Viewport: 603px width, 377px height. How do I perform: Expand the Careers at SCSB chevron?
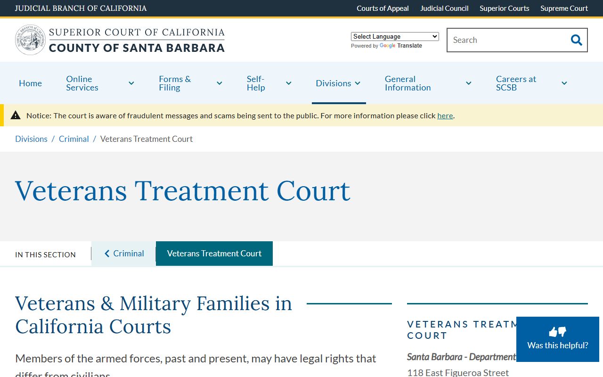(x=564, y=83)
